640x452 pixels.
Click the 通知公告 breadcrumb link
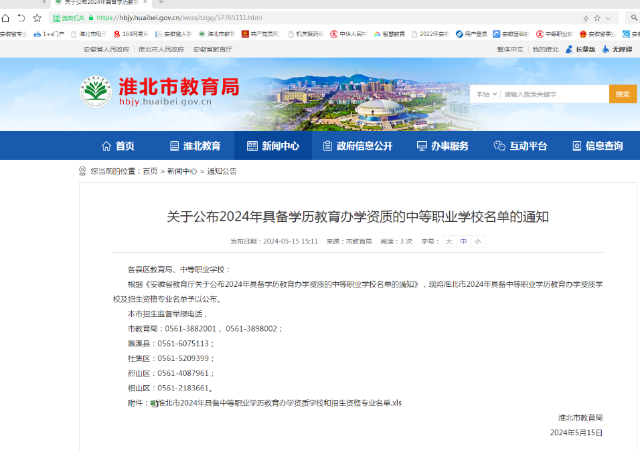point(222,171)
